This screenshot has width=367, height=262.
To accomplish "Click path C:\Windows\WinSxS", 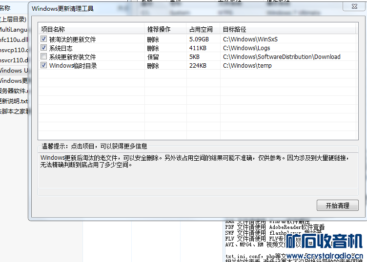I will pyautogui.click(x=250, y=39).
